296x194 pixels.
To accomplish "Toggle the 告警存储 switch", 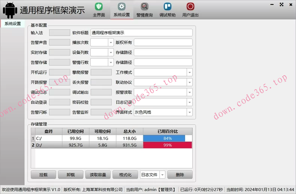I will point(60,62).
